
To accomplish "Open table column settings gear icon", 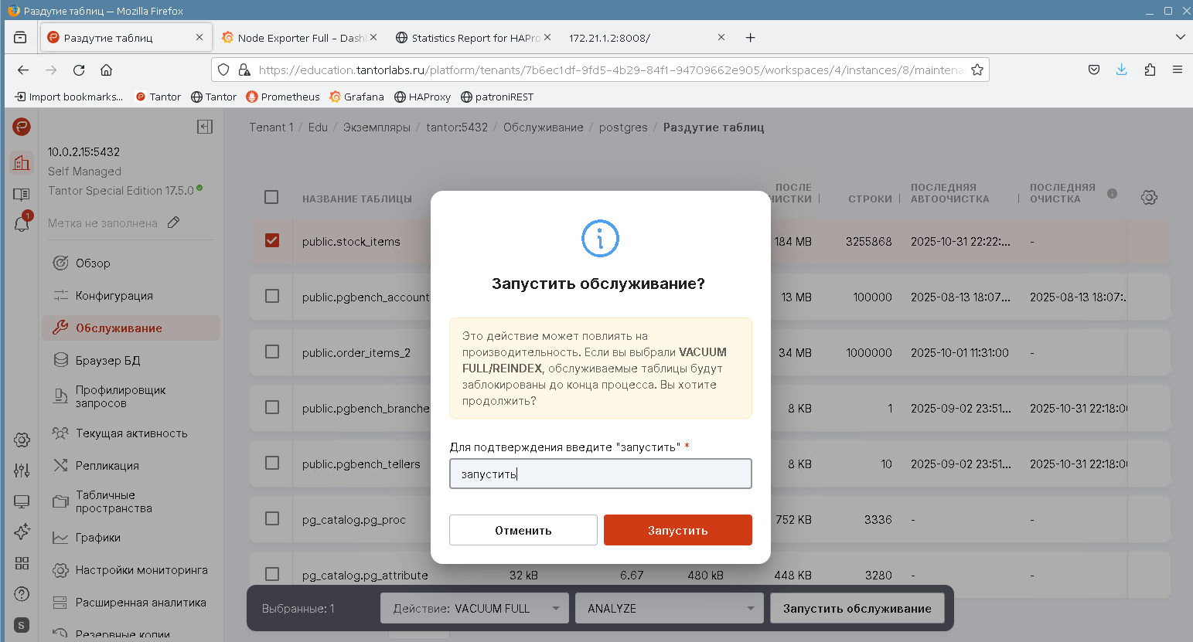I will point(1149,198).
